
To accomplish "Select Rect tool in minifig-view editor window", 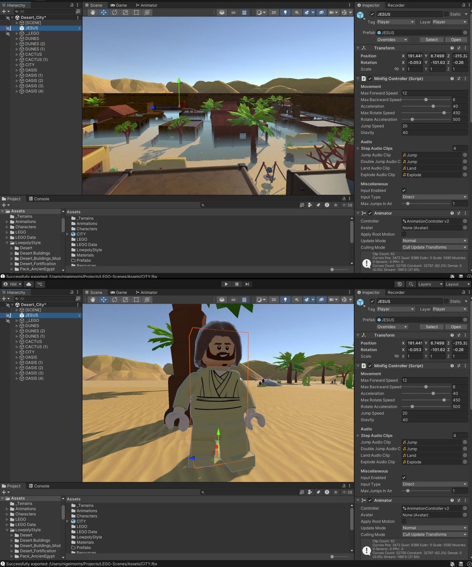I will (136, 300).
